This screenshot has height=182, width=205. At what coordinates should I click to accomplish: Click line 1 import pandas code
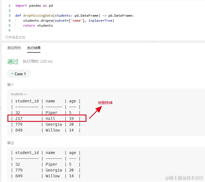34,6
